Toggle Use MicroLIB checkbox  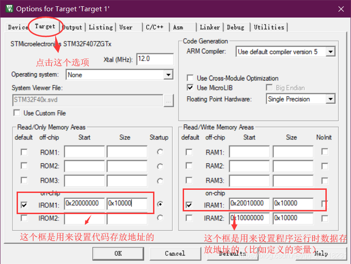click(190, 88)
